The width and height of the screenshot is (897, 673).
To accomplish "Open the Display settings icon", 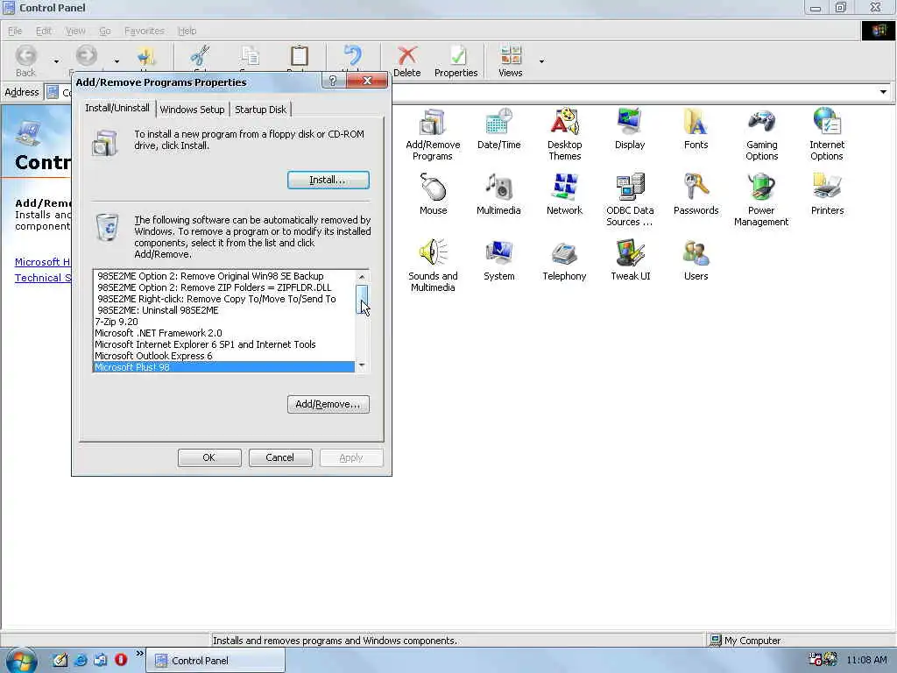I will [630, 130].
